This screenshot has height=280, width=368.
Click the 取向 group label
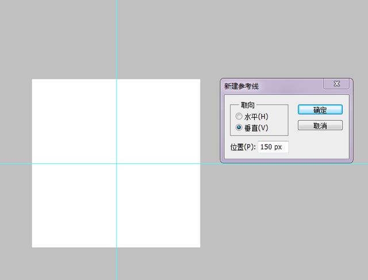(x=248, y=105)
